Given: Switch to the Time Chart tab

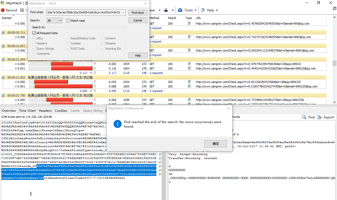Looking at the screenshot, I should point(27,111).
